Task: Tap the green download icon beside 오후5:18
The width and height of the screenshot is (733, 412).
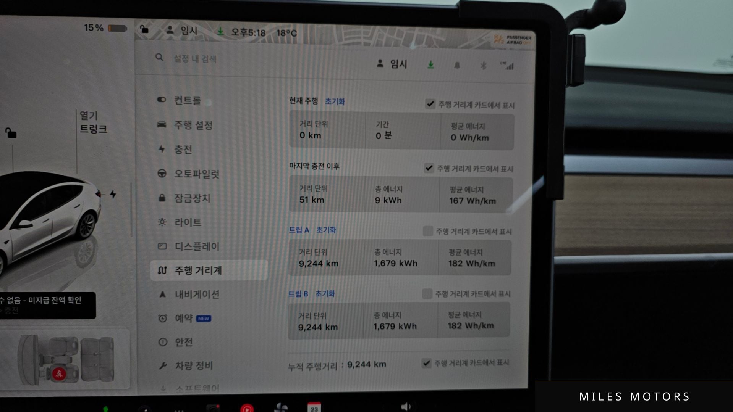Action: [220, 32]
